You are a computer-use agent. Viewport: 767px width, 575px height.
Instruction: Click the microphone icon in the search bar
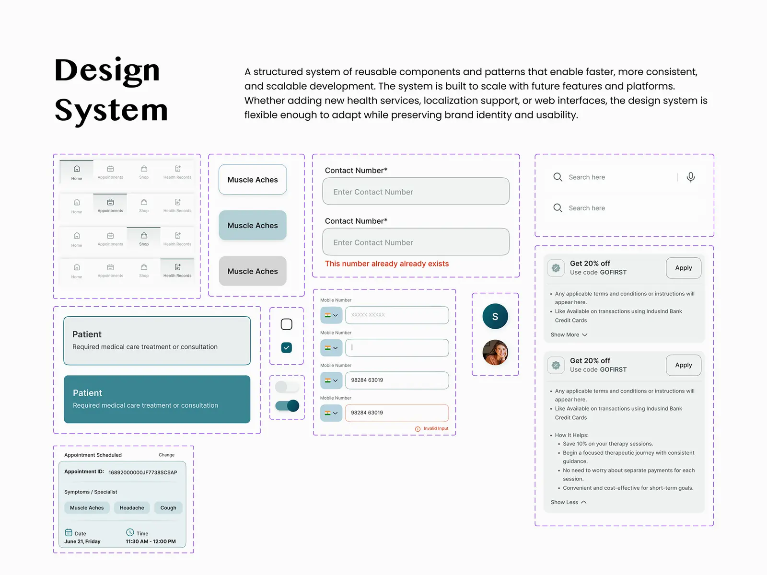click(x=690, y=177)
